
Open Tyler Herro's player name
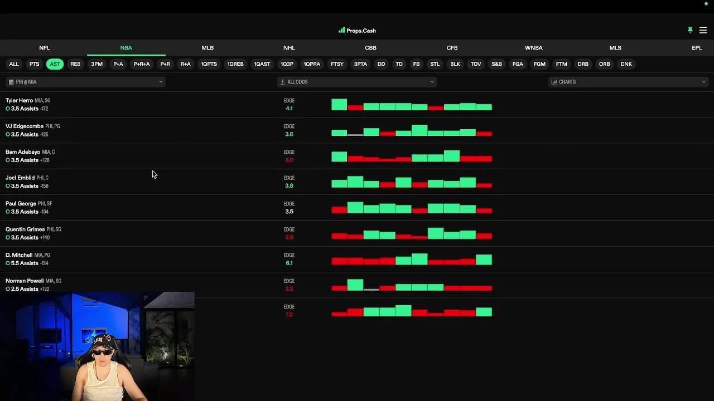click(x=19, y=101)
